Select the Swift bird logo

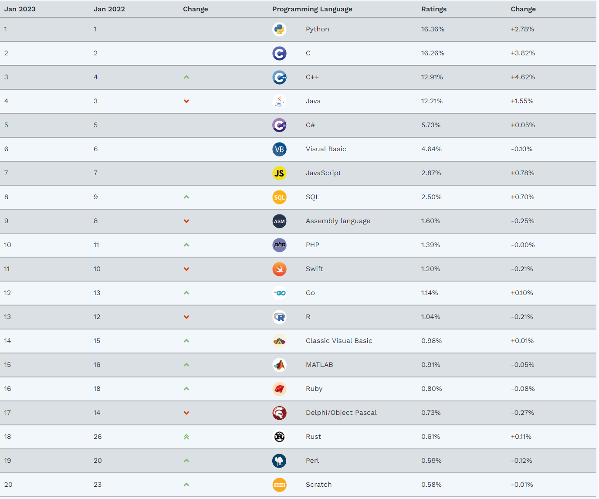coord(279,269)
